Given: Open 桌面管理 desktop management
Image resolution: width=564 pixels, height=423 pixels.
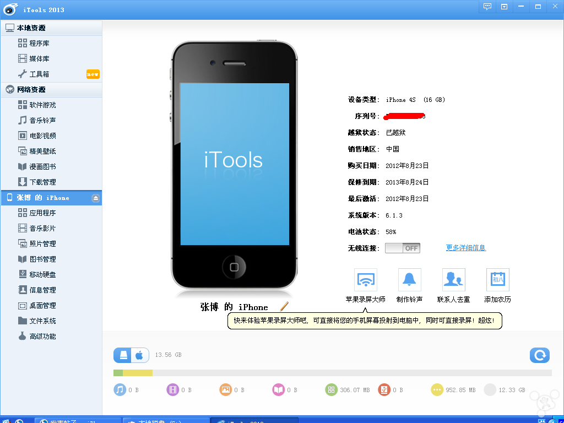Looking at the screenshot, I should 51,306.
